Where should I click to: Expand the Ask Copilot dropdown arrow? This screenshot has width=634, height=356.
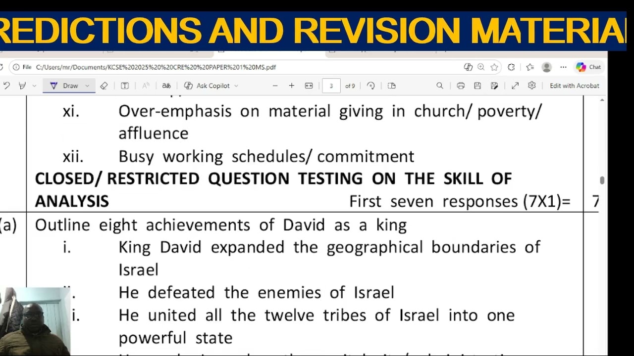pyautogui.click(x=236, y=86)
